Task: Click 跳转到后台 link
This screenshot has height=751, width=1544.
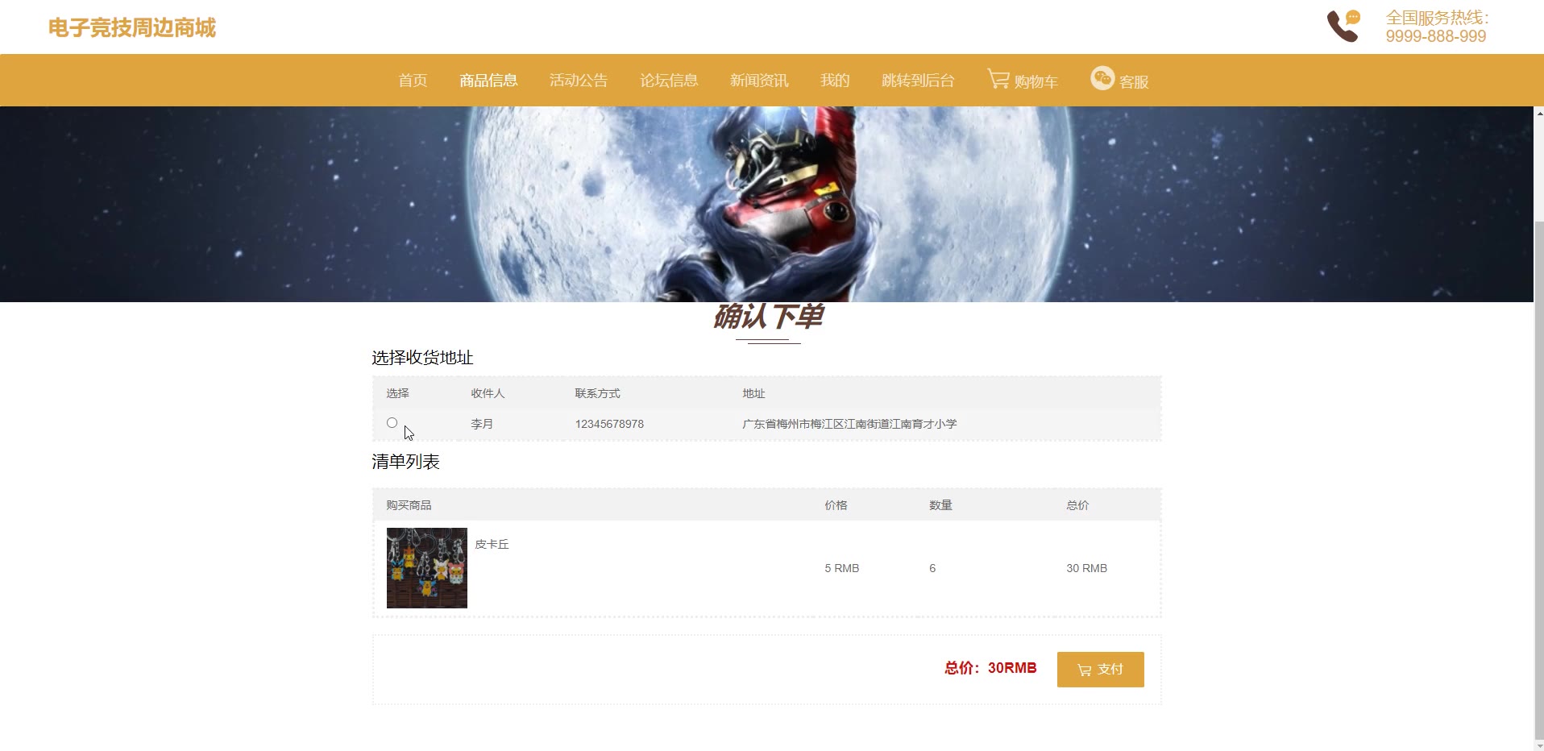Action: pos(918,81)
